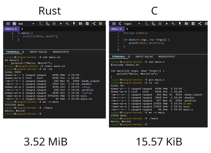Expand the C (gcc) language dropdown
Viewport: 211px width, 153px height.
pyautogui.click(x=139, y=24)
